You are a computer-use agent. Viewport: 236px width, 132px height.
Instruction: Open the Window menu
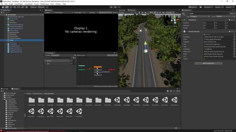click(x=58, y=4)
